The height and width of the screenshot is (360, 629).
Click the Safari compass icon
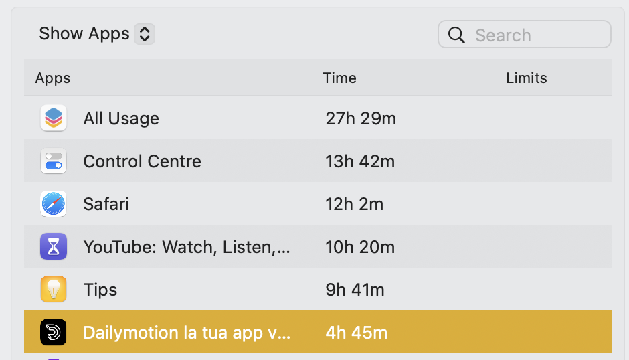click(x=54, y=204)
